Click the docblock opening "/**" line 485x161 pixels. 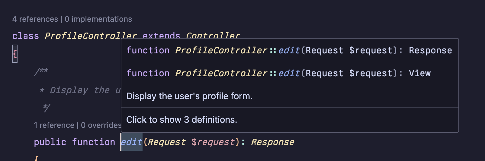[x=41, y=71]
